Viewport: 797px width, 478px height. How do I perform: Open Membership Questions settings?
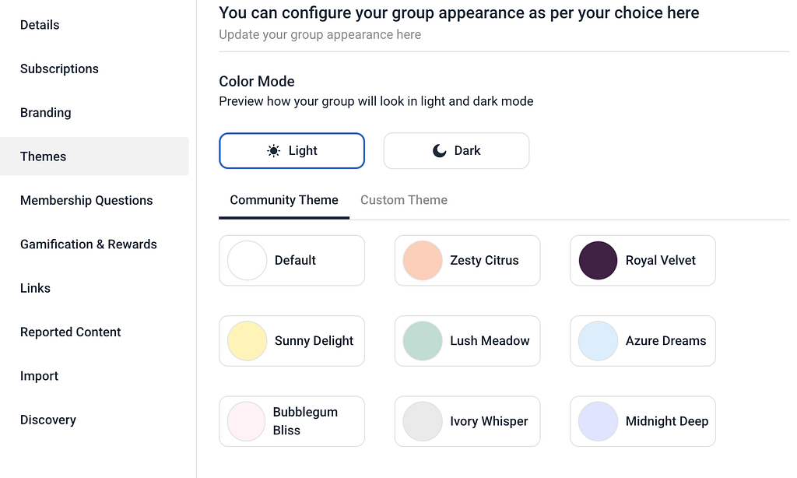pos(86,200)
